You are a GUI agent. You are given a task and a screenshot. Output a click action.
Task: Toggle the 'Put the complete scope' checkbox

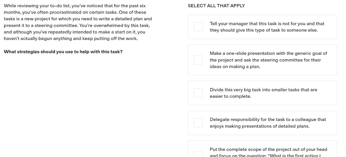click(x=198, y=154)
